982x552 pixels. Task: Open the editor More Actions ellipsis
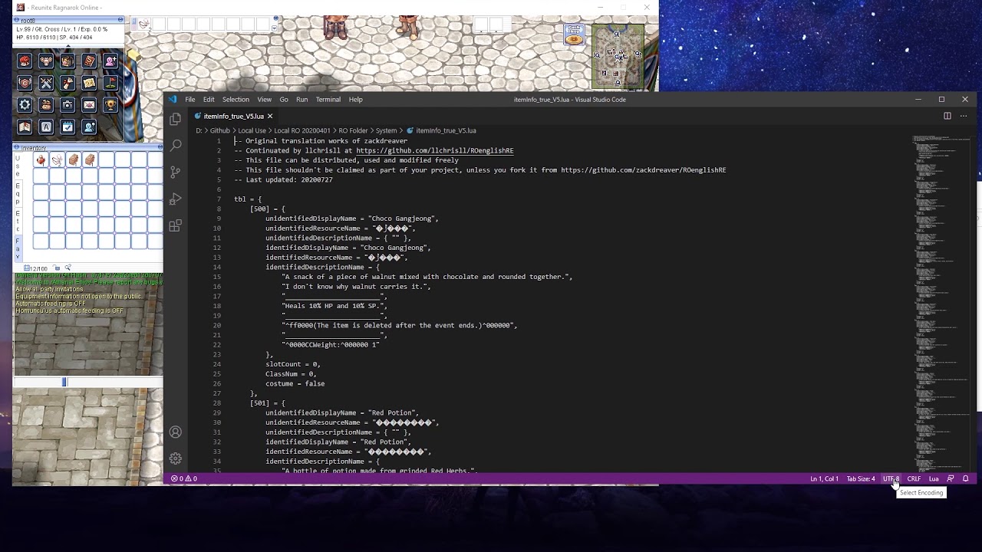[x=964, y=116]
